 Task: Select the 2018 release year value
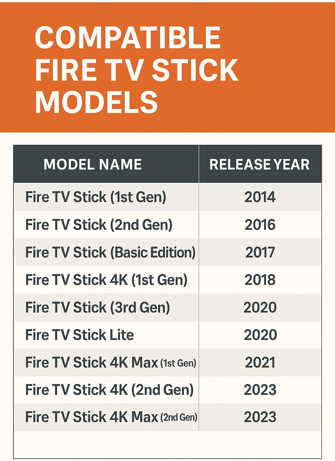click(x=260, y=280)
